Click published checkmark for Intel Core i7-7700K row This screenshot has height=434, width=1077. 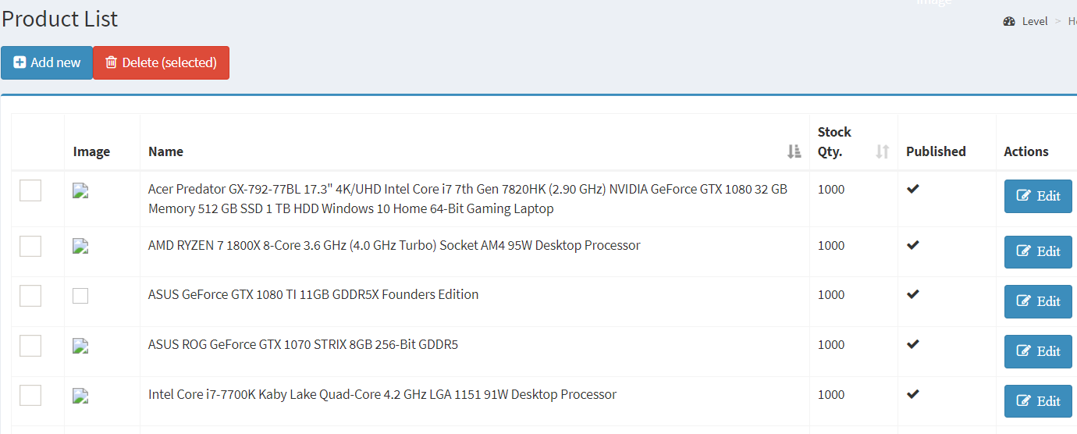[x=912, y=393]
